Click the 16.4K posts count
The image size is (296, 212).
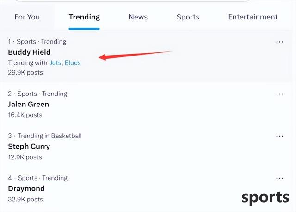[25, 115]
